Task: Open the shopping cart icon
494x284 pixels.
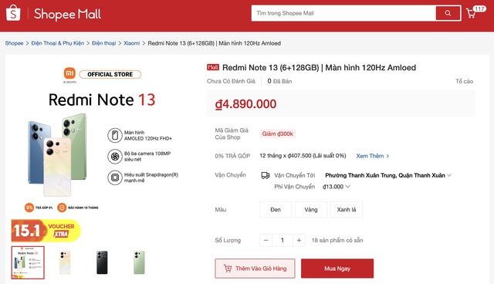Action: [471, 13]
